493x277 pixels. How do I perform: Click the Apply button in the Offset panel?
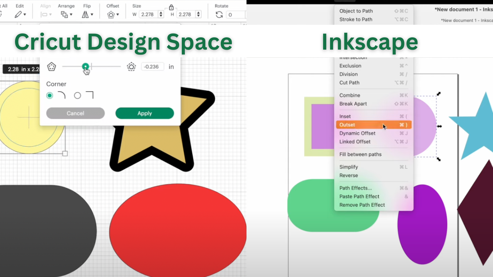click(144, 113)
